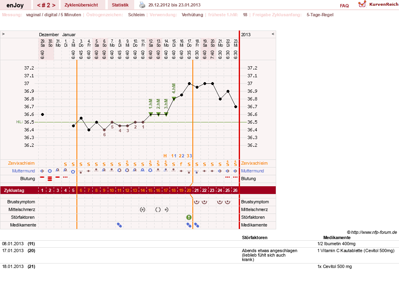Viewport: 399px width, 281px height.
Task: Click the Zyklustag row label
Action: pos(14,190)
